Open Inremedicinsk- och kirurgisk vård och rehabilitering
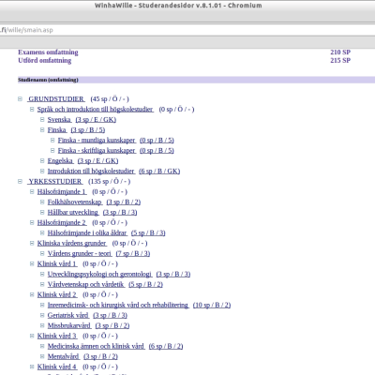 (x=118, y=305)
